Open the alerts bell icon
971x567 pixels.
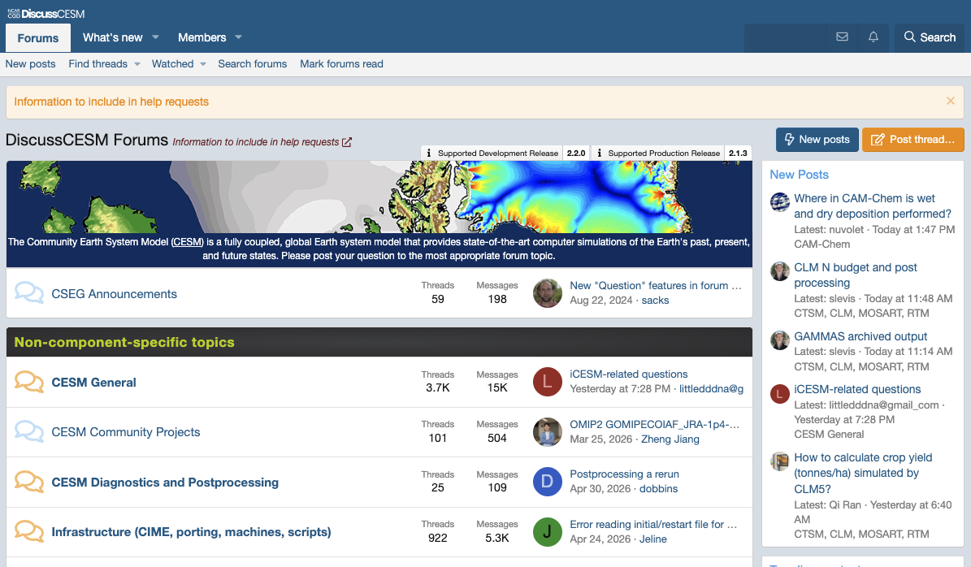[873, 37]
